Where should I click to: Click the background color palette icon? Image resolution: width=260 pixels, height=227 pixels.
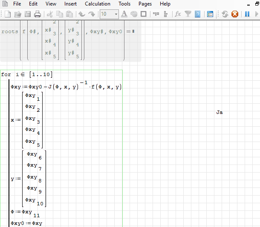tap(134, 14)
